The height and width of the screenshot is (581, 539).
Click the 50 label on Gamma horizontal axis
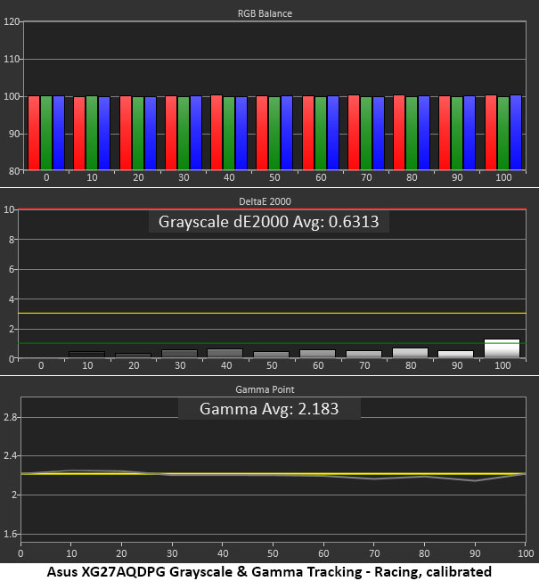tap(273, 553)
